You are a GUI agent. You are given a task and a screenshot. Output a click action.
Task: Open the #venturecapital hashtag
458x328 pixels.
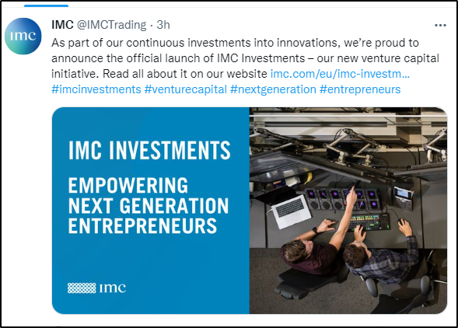[x=186, y=89]
